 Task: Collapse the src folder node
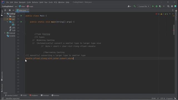pos(8,22)
